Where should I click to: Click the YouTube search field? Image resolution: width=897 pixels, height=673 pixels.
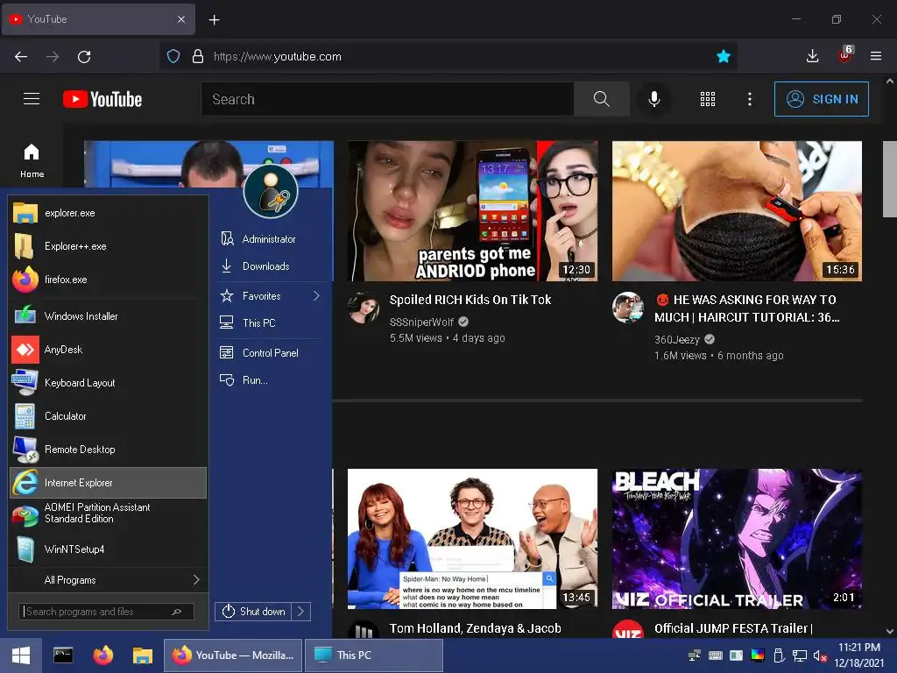(x=387, y=99)
